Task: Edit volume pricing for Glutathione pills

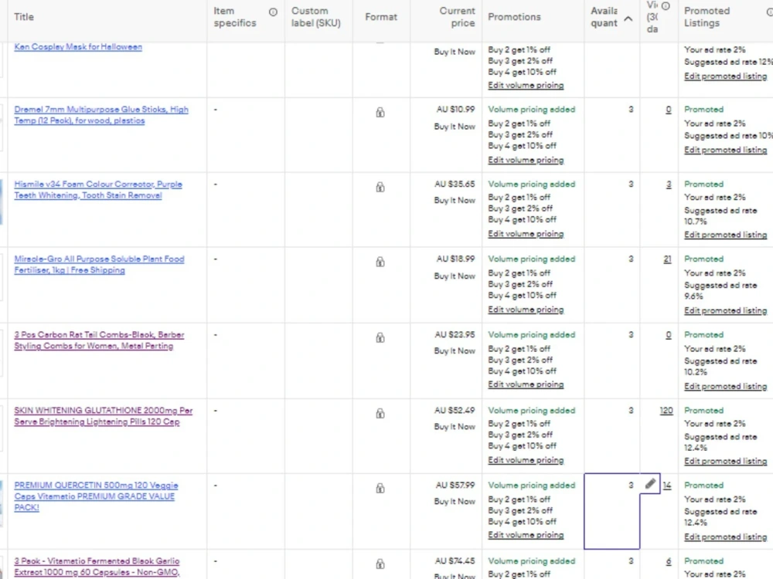Action: [x=526, y=460]
